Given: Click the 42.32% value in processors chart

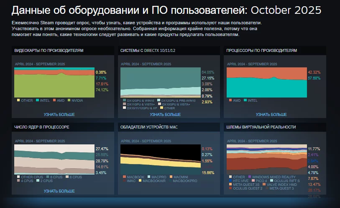Looking at the screenshot, I should [314, 72].
